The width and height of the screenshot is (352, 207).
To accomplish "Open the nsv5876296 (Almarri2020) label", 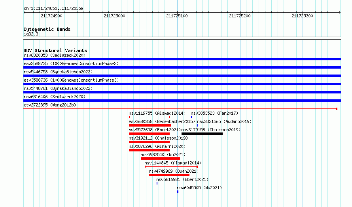I will (157, 146).
